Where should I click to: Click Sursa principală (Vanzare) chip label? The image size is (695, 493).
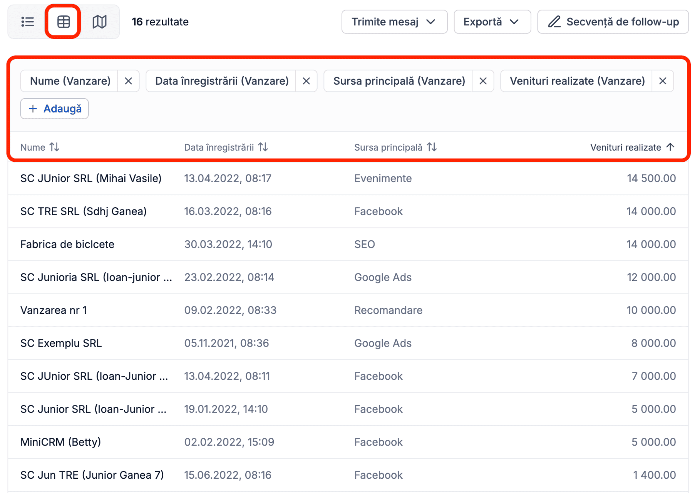(399, 81)
